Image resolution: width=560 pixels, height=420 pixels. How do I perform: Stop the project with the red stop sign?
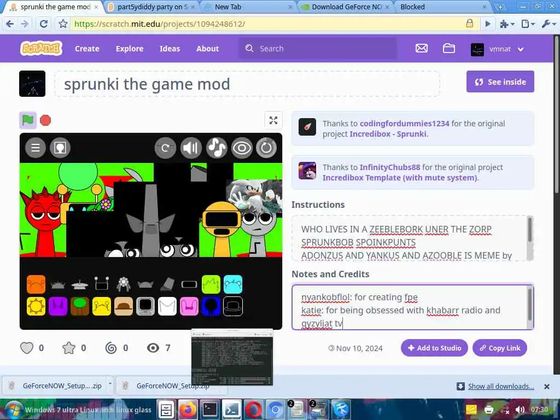[x=45, y=120]
